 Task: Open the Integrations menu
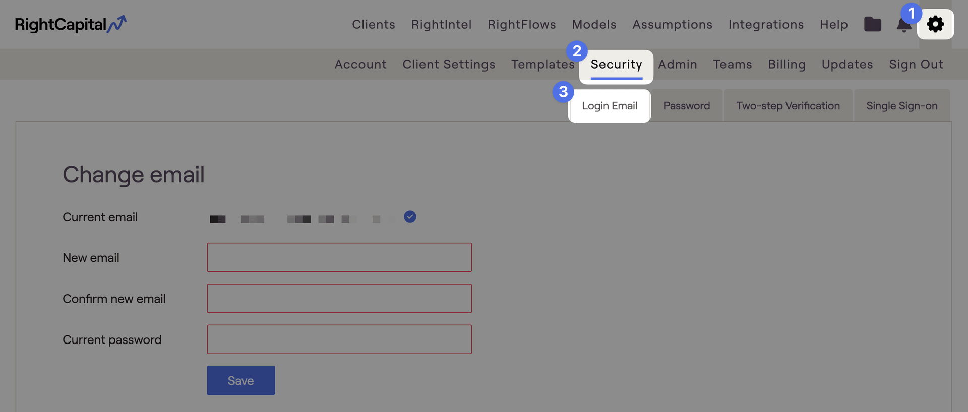point(766,24)
